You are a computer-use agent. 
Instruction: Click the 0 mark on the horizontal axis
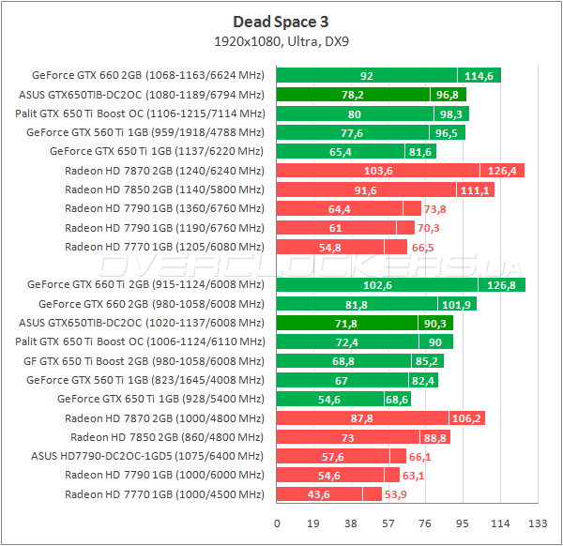point(277,523)
